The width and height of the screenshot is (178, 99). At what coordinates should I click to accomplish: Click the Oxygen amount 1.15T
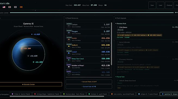click(x=107, y=31)
